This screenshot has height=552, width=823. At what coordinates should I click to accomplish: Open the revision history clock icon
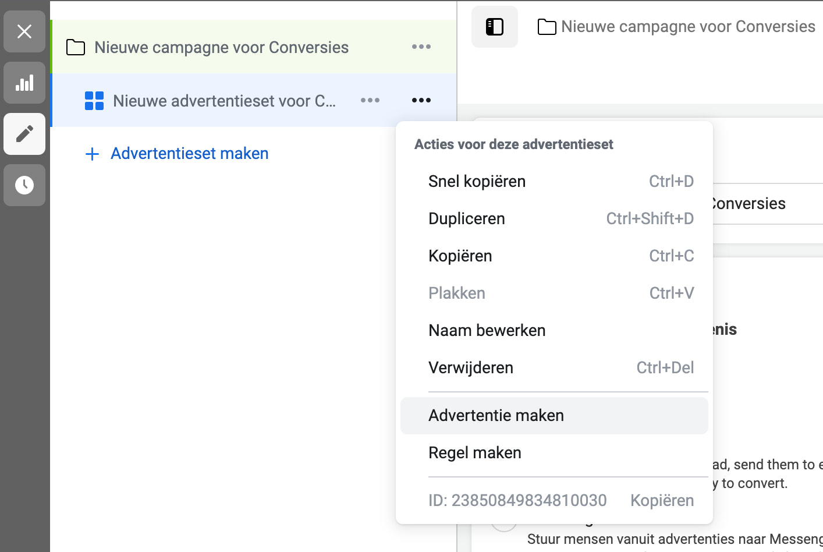point(24,185)
